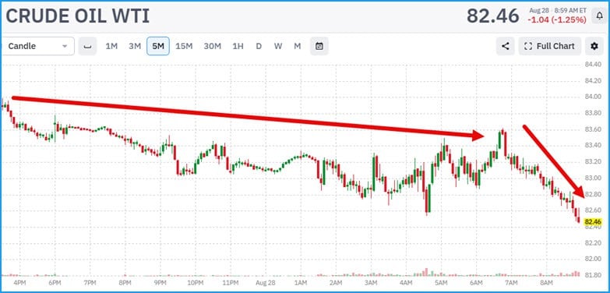Viewport: 610px width, 293px height.
Task: Click the price alert bell icon
Action: (x=598, y=16)
